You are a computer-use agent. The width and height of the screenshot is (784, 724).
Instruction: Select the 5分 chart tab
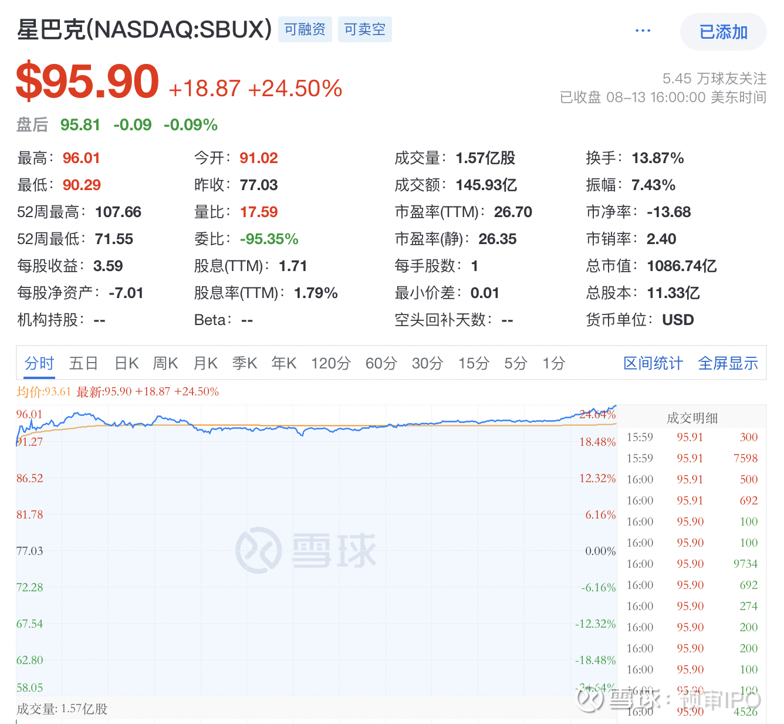[516, 364]
